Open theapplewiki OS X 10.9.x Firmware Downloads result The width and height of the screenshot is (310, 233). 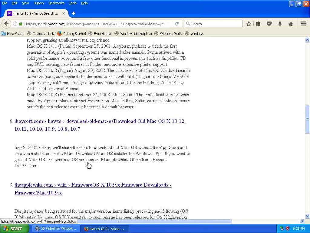click(93, 189)
